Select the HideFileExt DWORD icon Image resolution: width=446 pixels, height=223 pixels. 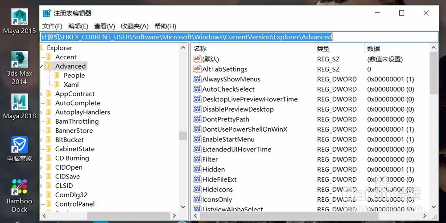coord(197,179)
